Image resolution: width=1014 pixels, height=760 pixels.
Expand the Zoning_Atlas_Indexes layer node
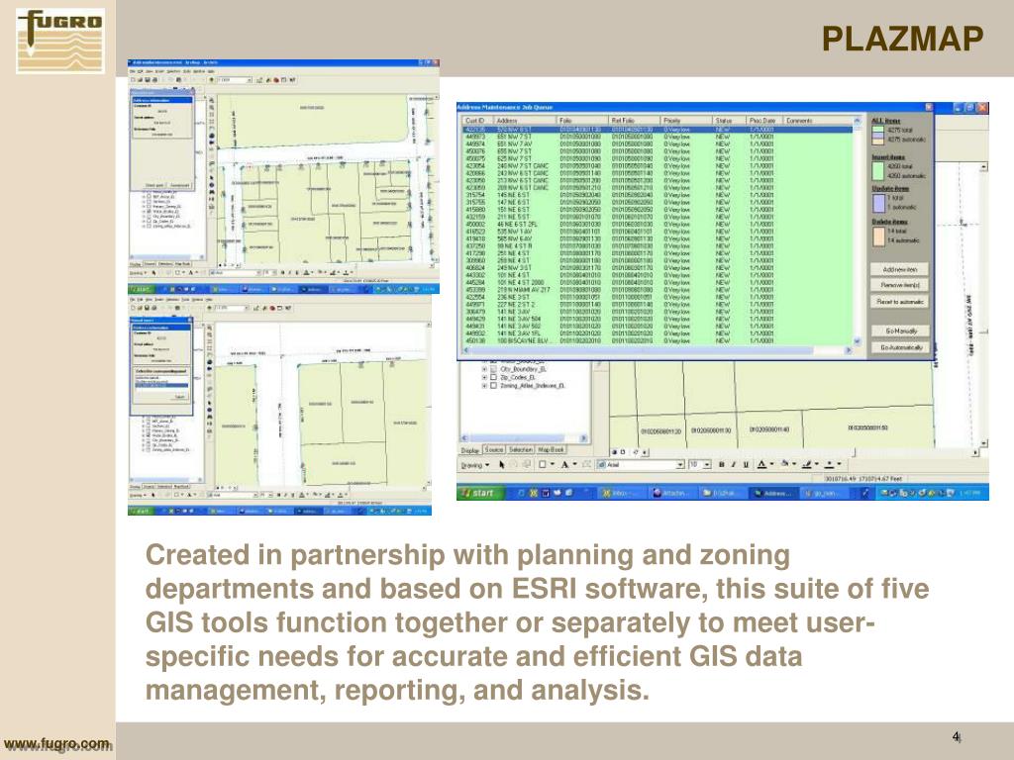click(484, 386)
